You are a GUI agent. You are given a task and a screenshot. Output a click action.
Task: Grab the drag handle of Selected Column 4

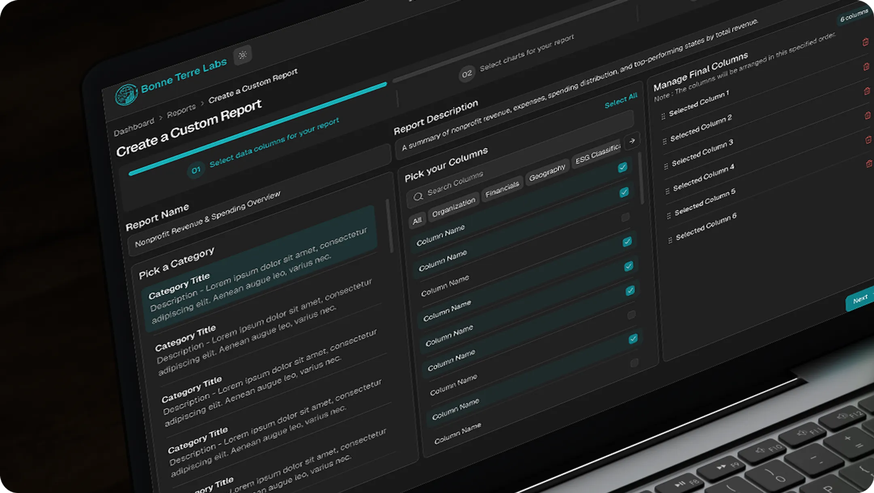pos(667,190)
